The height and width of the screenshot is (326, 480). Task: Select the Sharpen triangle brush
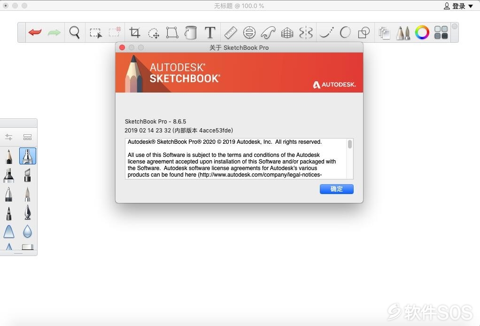(9, 247)
